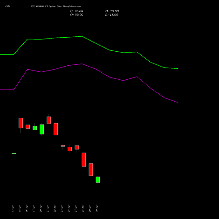Screen dimensions: 219x219
Task: Select the first red candle above 15 Apr
Action: point(21,123)
